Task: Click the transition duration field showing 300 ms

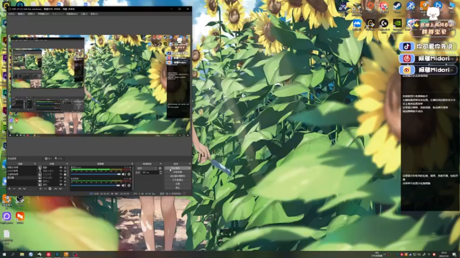Action: pyautogui.click(x=149, y=173)
